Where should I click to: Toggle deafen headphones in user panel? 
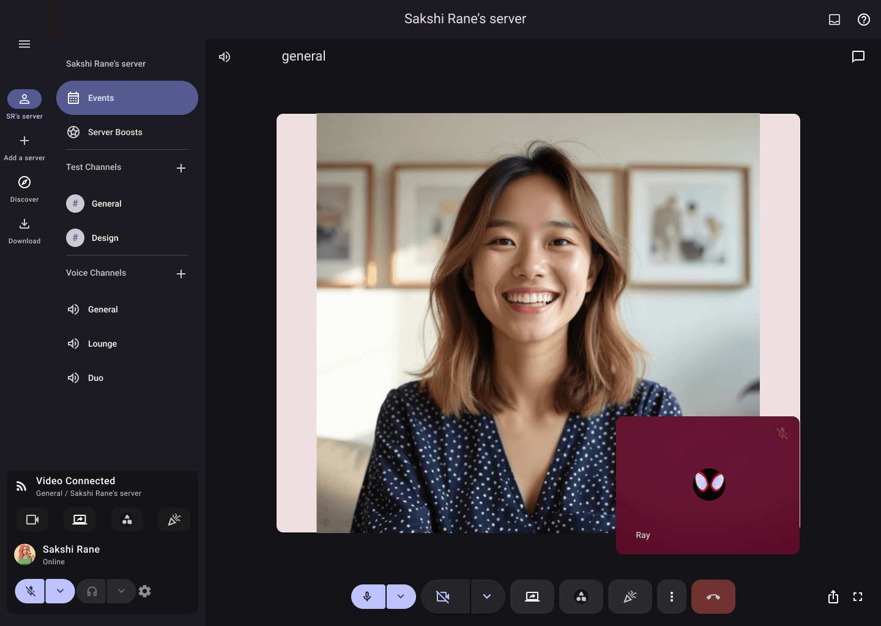92,591
